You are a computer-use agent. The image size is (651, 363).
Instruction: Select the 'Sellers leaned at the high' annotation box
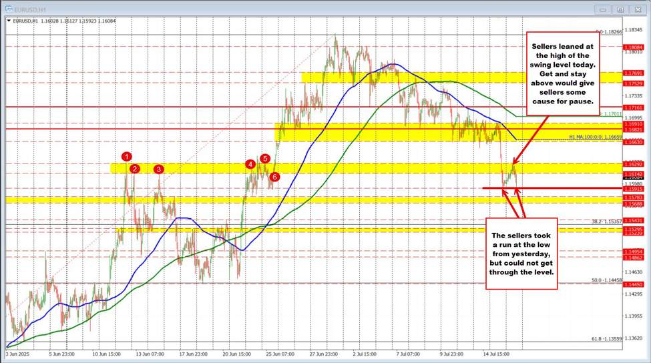(562, 73)
